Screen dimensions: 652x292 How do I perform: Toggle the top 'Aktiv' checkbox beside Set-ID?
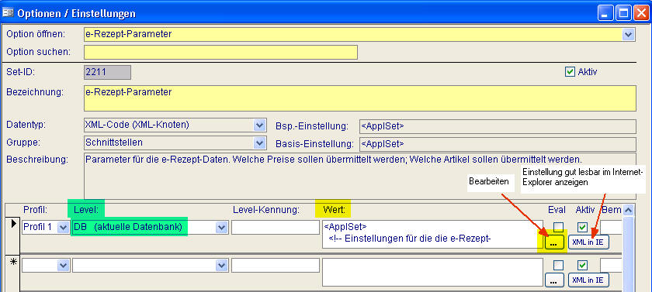(570, 72)
